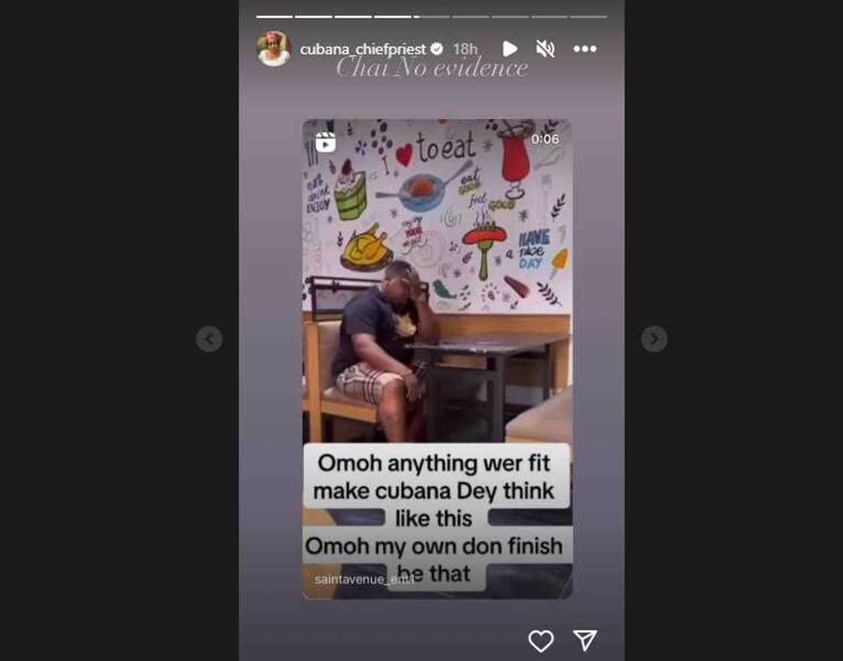
Task: Unmute the story audio
Action: tap(545, 49)
